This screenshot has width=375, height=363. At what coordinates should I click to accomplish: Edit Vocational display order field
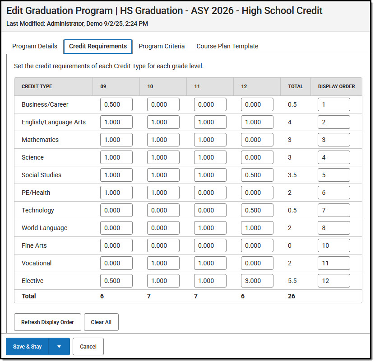(333, 263)
